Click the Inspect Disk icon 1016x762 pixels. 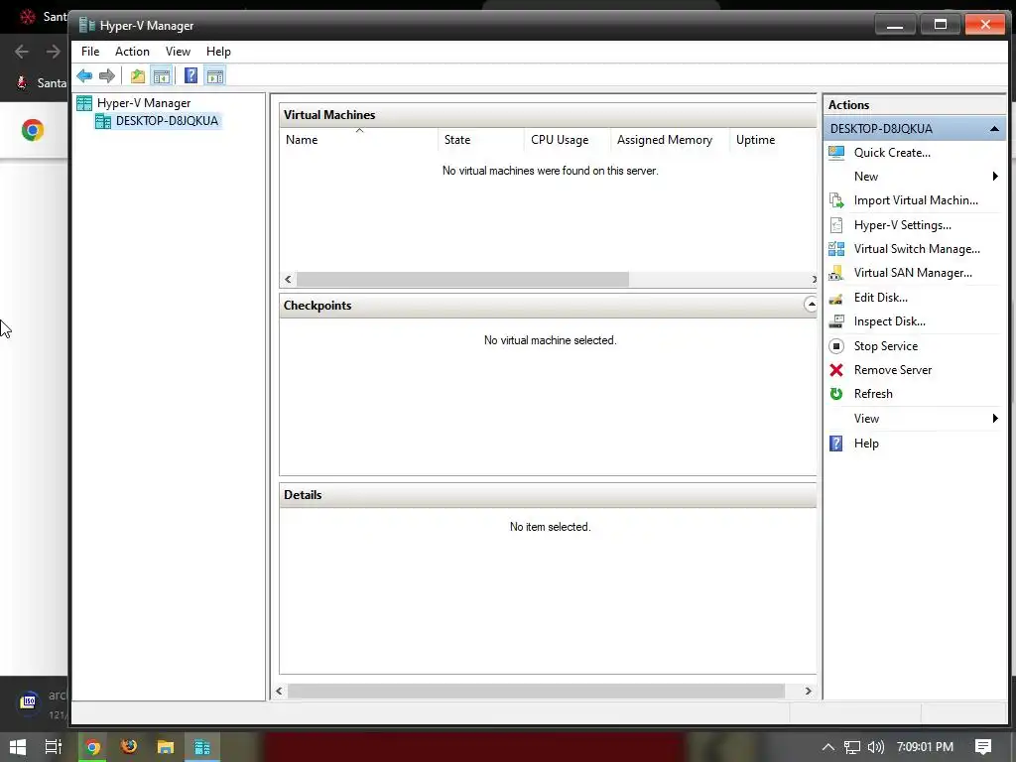[836, 321]
